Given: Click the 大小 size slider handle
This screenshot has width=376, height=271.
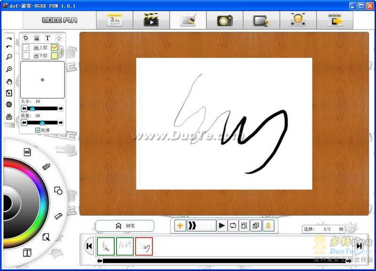Looking at the screenshot, I should [x=32, y=109].
